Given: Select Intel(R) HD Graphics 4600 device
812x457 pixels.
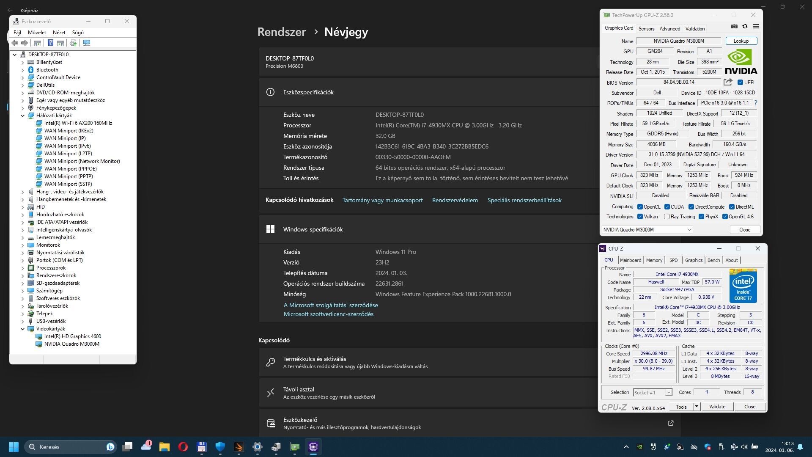Looking at the screenshot, I should [73, 336].
